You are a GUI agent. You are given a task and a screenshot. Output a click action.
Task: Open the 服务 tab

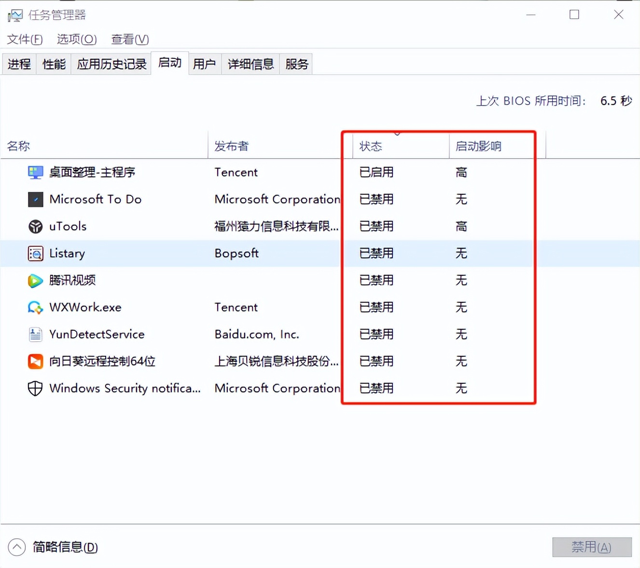[x=296, y=64]
